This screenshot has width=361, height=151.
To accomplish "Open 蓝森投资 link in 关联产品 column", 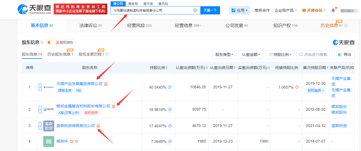I will point(339,126).
